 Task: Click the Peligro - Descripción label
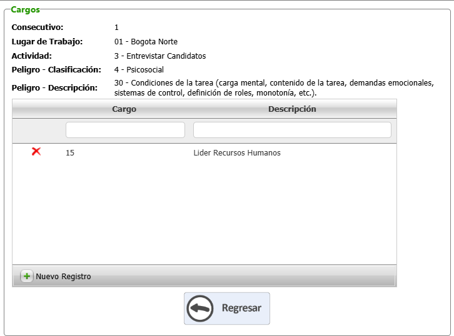coord(54,87)
